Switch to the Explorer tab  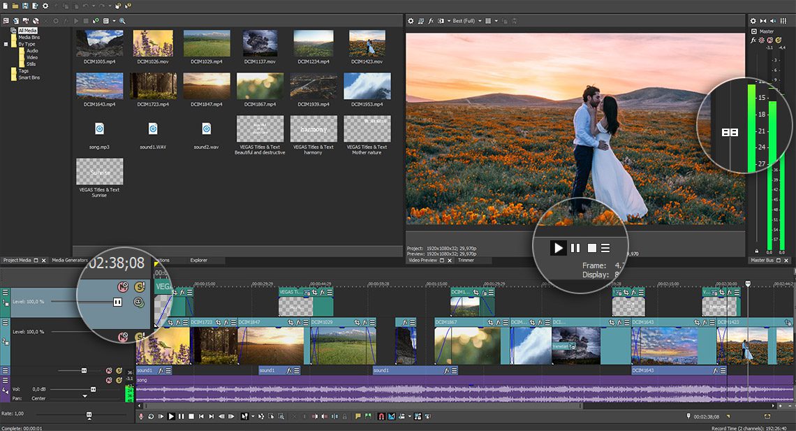pyautogui.click(x=198, y=261)
